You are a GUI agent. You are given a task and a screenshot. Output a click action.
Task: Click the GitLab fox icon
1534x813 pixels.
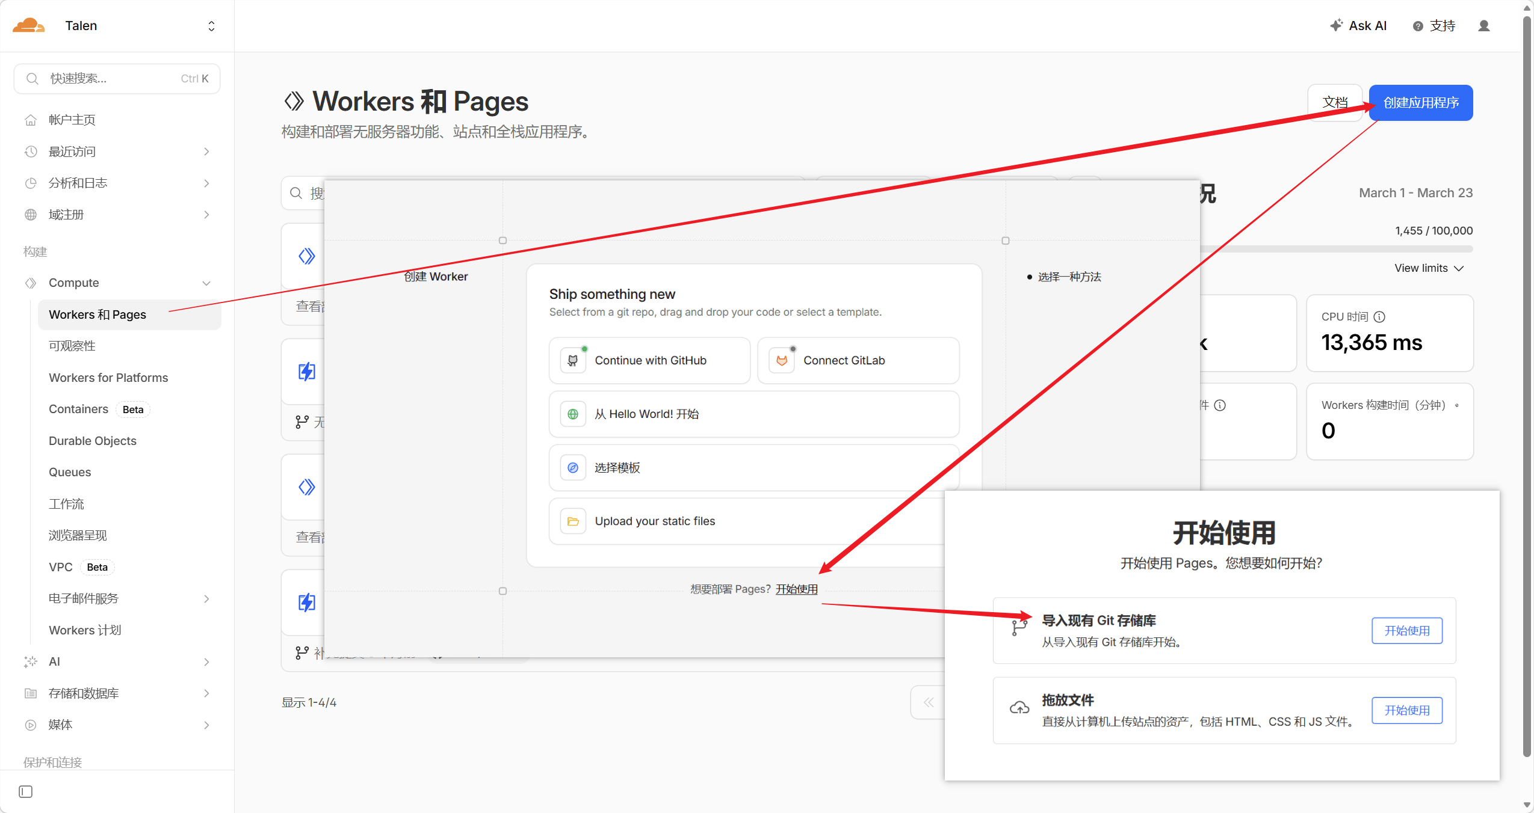(782, 360)
